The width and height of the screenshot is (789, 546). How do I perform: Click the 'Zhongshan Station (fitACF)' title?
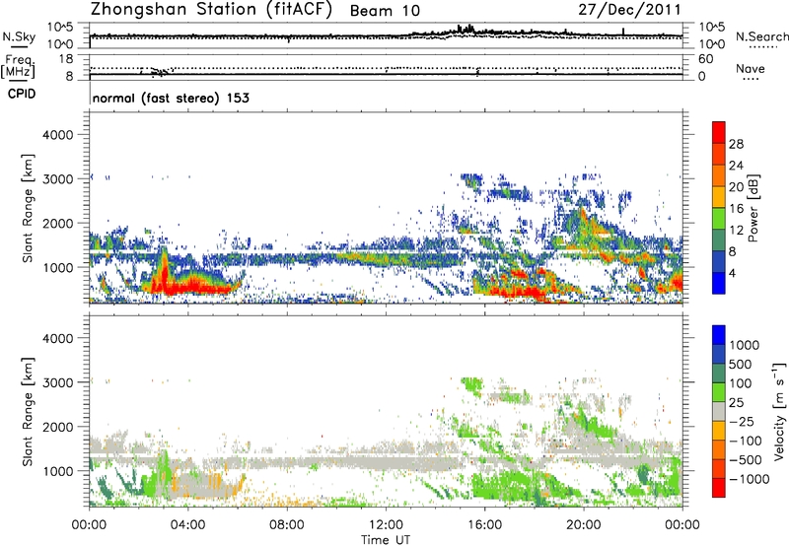211,10
